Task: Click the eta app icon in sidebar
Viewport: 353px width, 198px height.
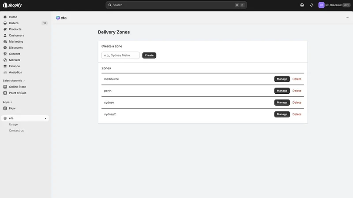Action: tap(5, 118)
